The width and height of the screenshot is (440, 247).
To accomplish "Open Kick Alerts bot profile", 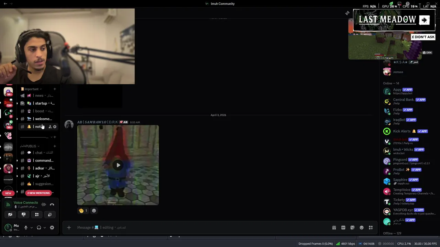I will pos(409,131).
